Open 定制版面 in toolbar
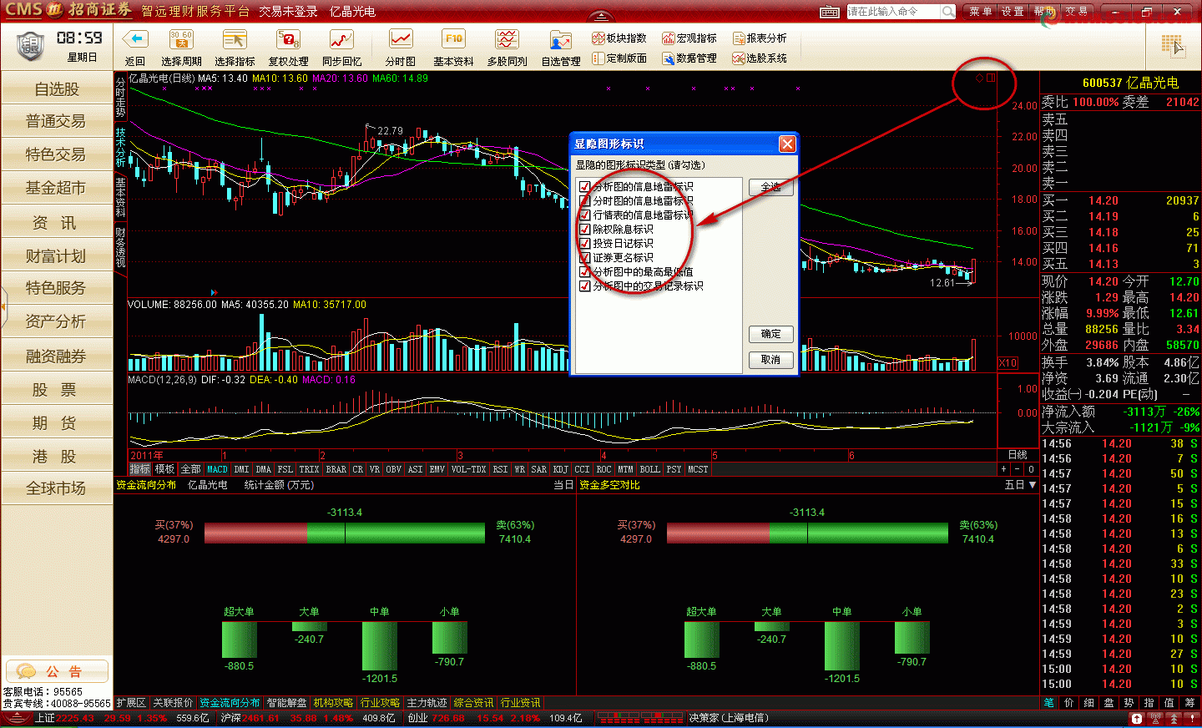1202x728 pixels. [619, 58]
